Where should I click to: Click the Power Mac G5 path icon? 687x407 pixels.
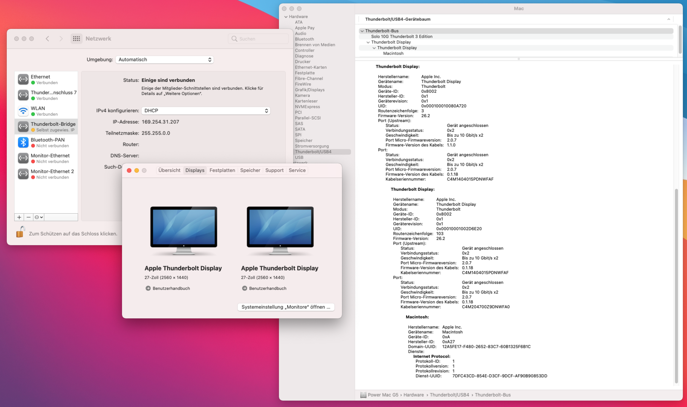363,395
